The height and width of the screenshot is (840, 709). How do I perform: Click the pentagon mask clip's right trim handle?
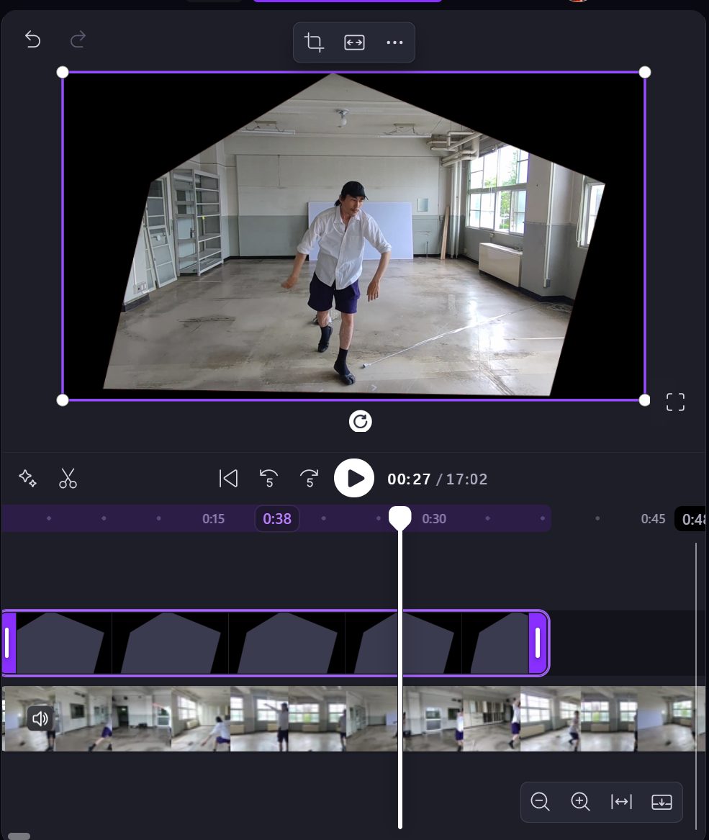pyautogui.click(x=538, y=643)
